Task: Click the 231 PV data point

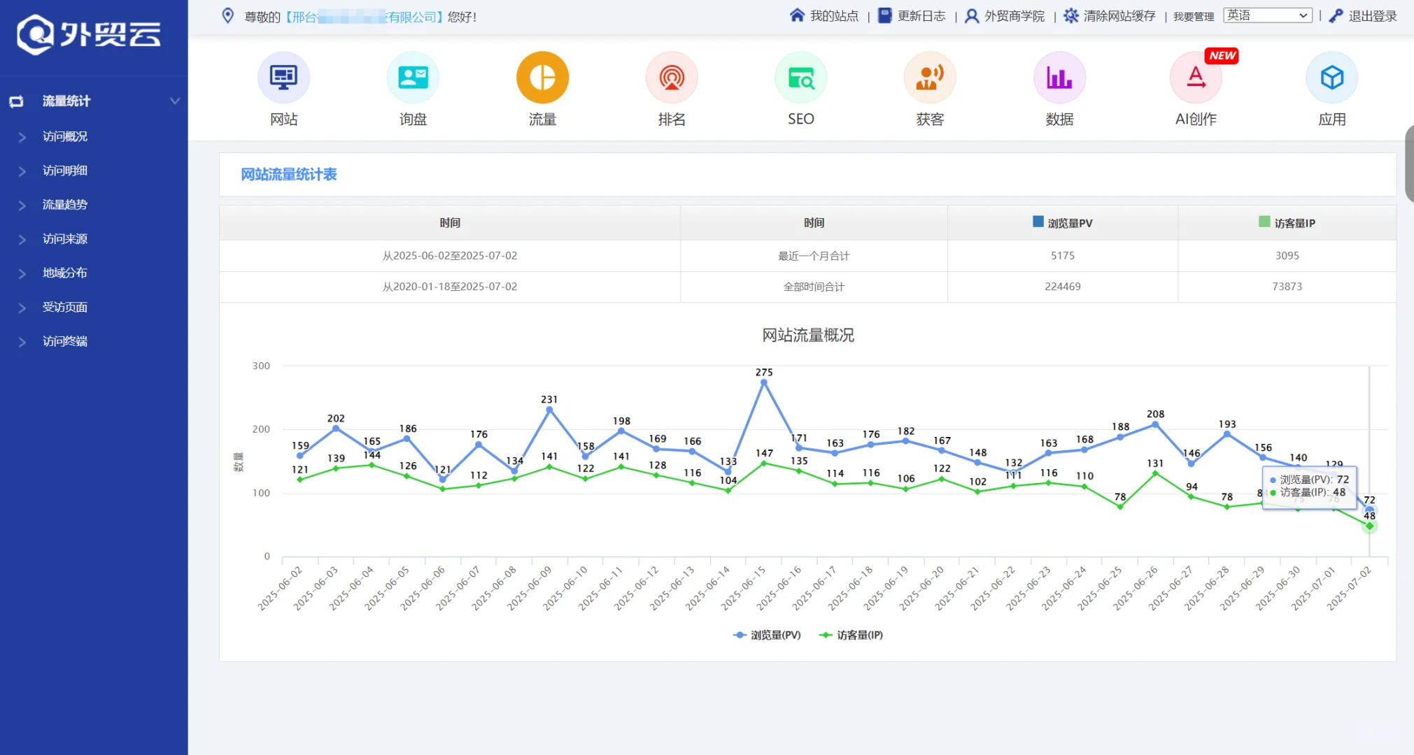Action: click(x=549, y=410)
